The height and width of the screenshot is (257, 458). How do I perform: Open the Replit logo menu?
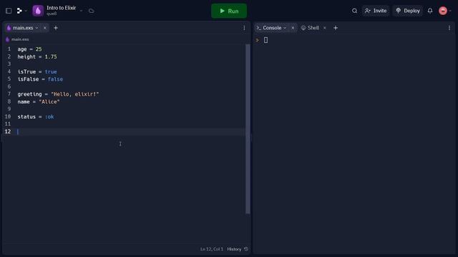(x=19, y=11)
